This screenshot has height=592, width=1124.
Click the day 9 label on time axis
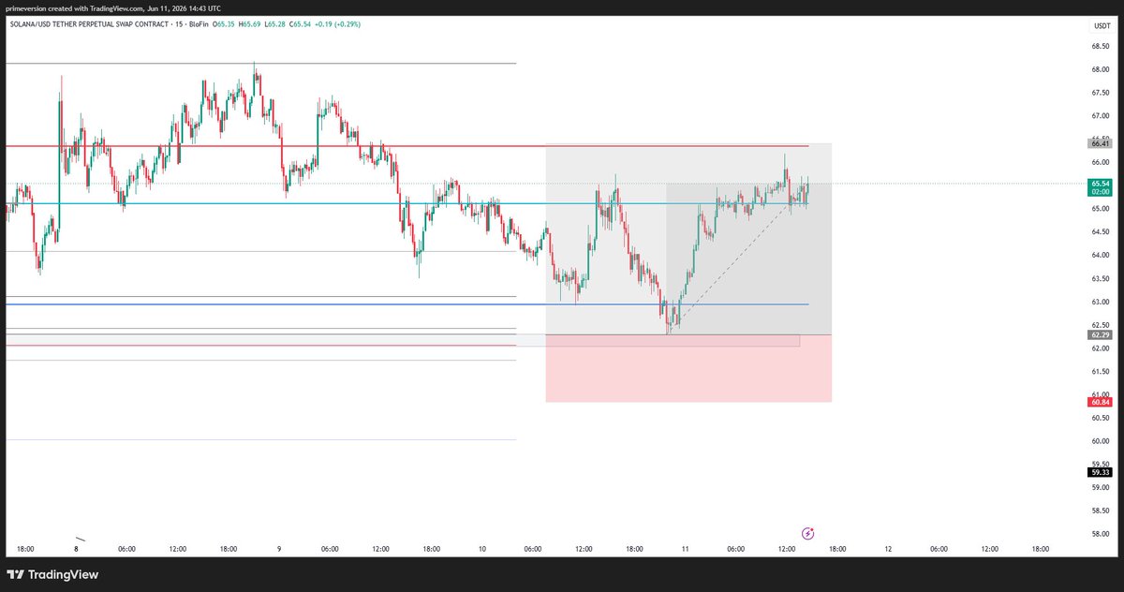[x=279, y=549]
